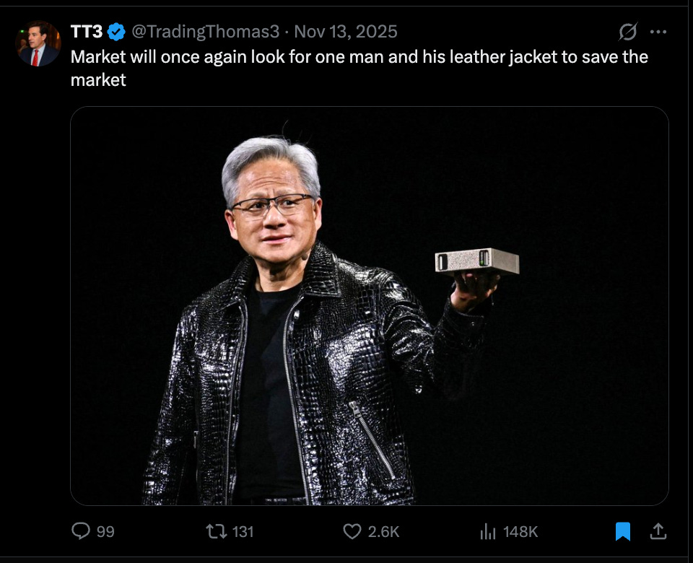Toggle the blue bookmark icon
Viewport: 693px width, 563px height.
[x=623, y=531]
